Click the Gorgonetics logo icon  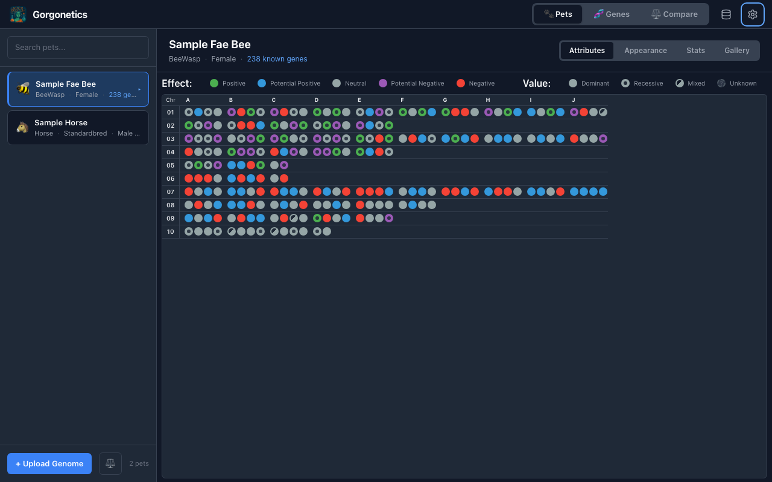17,14
